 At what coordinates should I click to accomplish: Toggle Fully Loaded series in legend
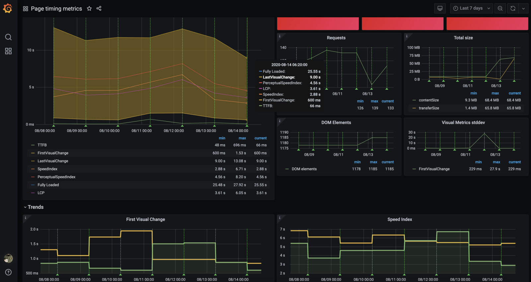pos(48,185)
